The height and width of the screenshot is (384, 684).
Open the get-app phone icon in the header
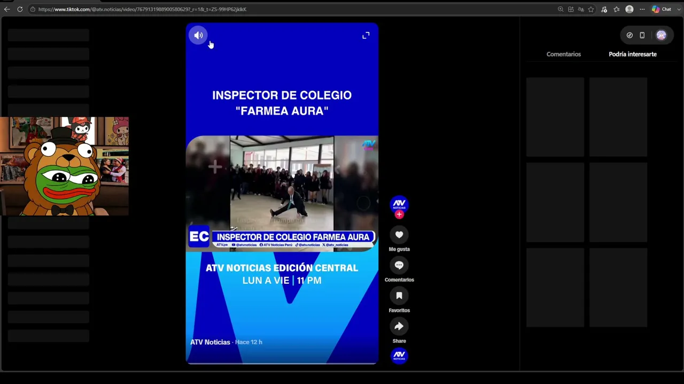[x=642, y=35]
